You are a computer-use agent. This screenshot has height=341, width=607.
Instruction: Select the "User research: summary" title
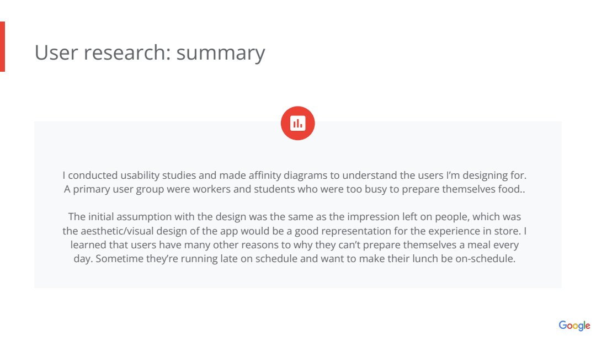coord(150,52)
